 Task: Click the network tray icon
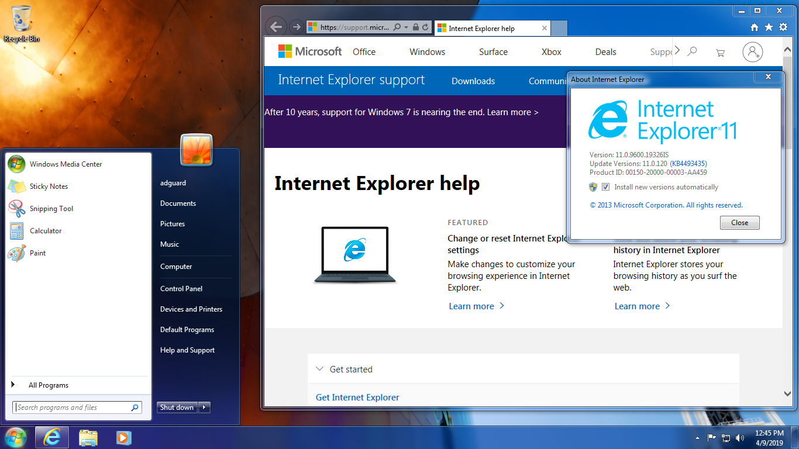(726, 437)
